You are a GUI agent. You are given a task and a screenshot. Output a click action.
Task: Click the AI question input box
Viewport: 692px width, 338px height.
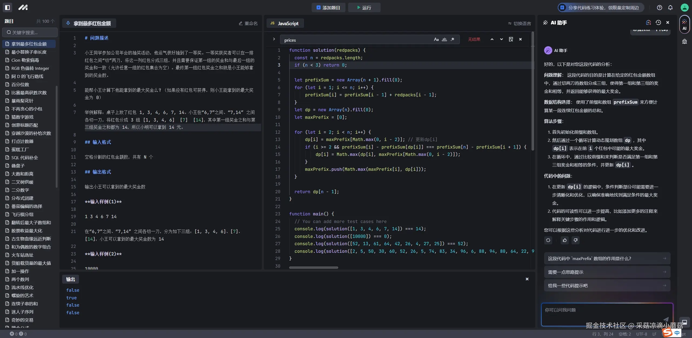[x=603, y=314]
